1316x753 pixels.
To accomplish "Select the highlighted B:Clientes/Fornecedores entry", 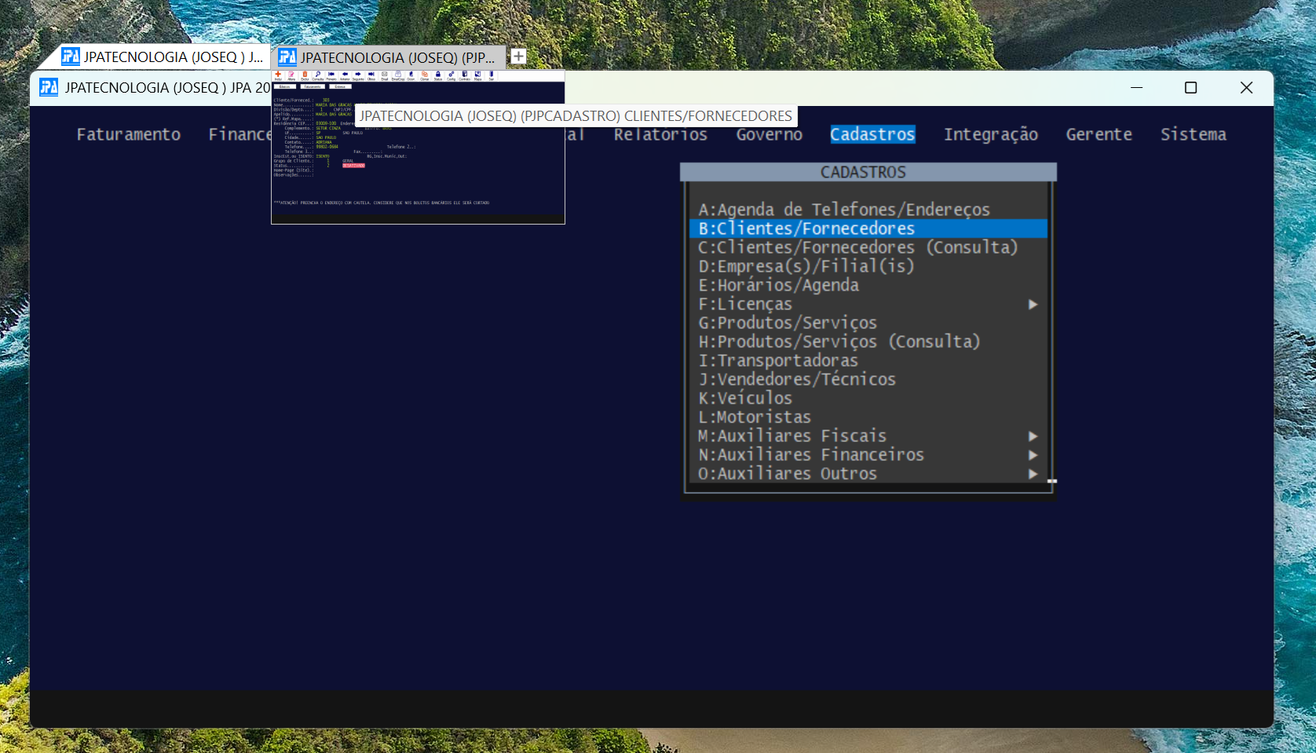I will (806, 228).
